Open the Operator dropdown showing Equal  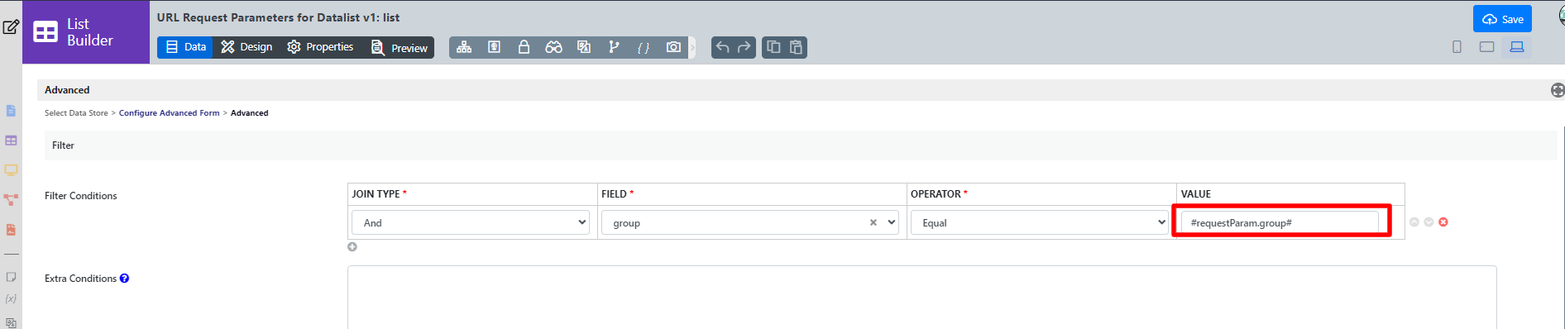click(1040, 222)
